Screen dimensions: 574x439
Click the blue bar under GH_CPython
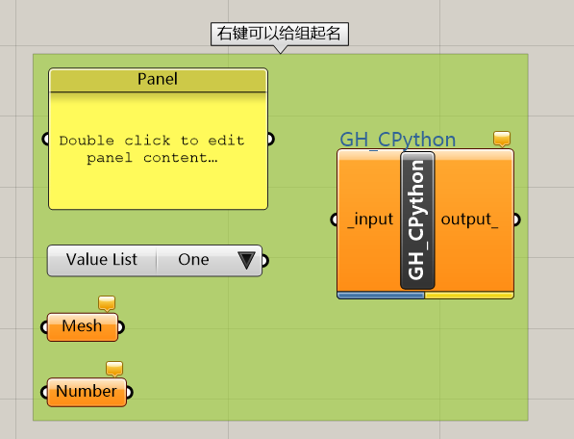click(381, 296)
